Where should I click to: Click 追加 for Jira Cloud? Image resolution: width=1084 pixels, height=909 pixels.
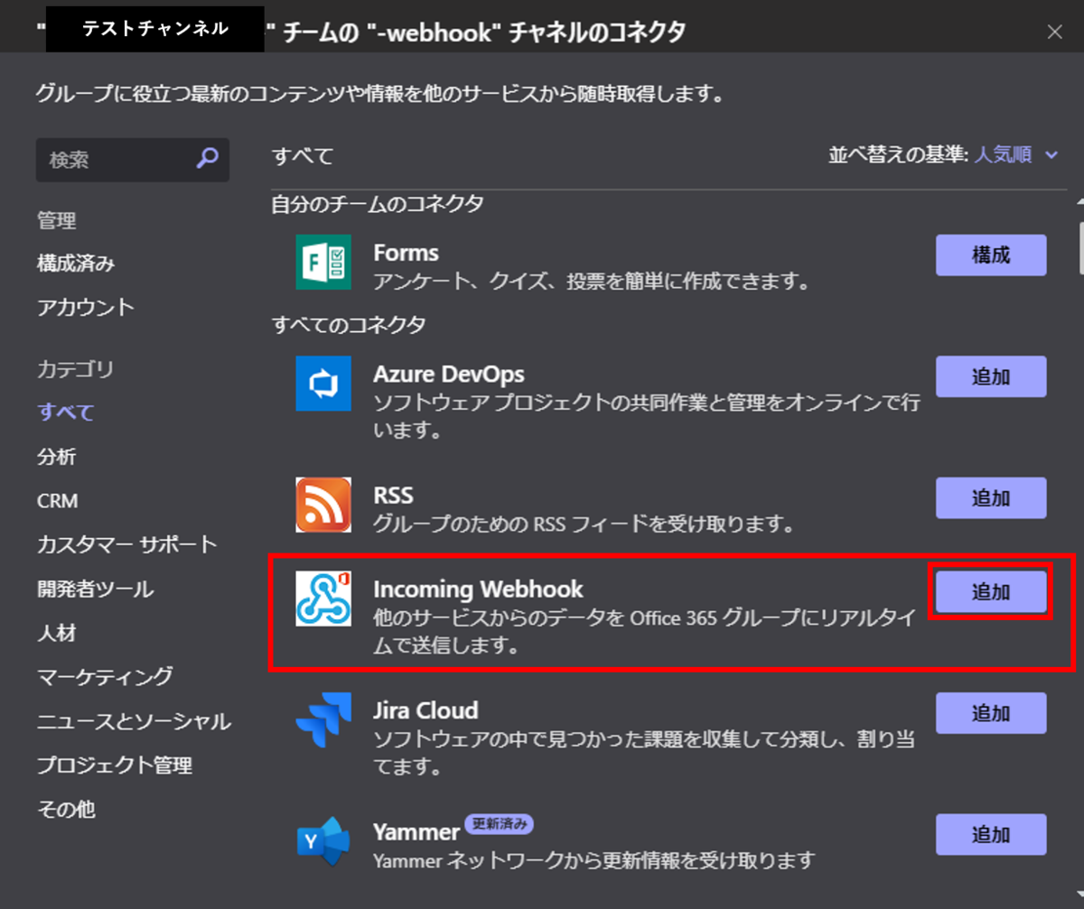point(991,713)
